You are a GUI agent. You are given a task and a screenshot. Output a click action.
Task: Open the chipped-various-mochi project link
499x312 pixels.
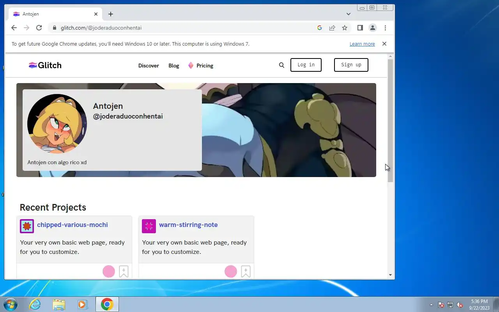click(x=73, y=225)
